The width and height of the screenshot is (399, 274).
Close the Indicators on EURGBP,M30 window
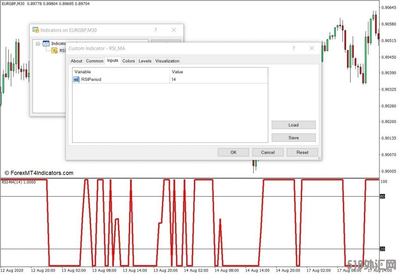click(x=174, y=30)
